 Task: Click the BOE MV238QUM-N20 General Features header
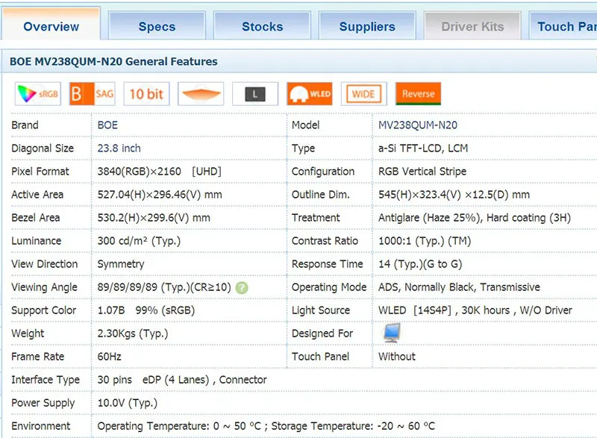113,61
